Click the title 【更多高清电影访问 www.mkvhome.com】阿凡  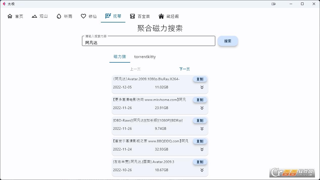tap(149, 100)
